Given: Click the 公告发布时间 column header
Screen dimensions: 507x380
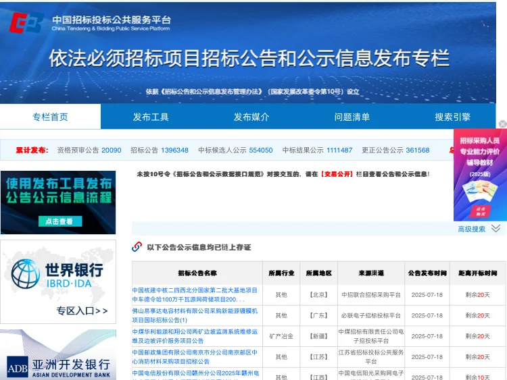Looking at the screenshot, I should tap(427, 273).
